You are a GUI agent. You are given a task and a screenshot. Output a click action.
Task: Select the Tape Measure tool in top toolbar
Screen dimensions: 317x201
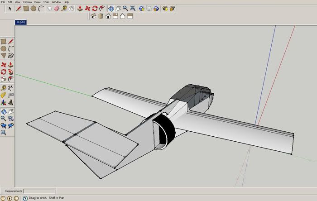64,9
